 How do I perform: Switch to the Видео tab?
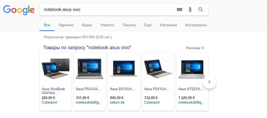tap(87, 25)
